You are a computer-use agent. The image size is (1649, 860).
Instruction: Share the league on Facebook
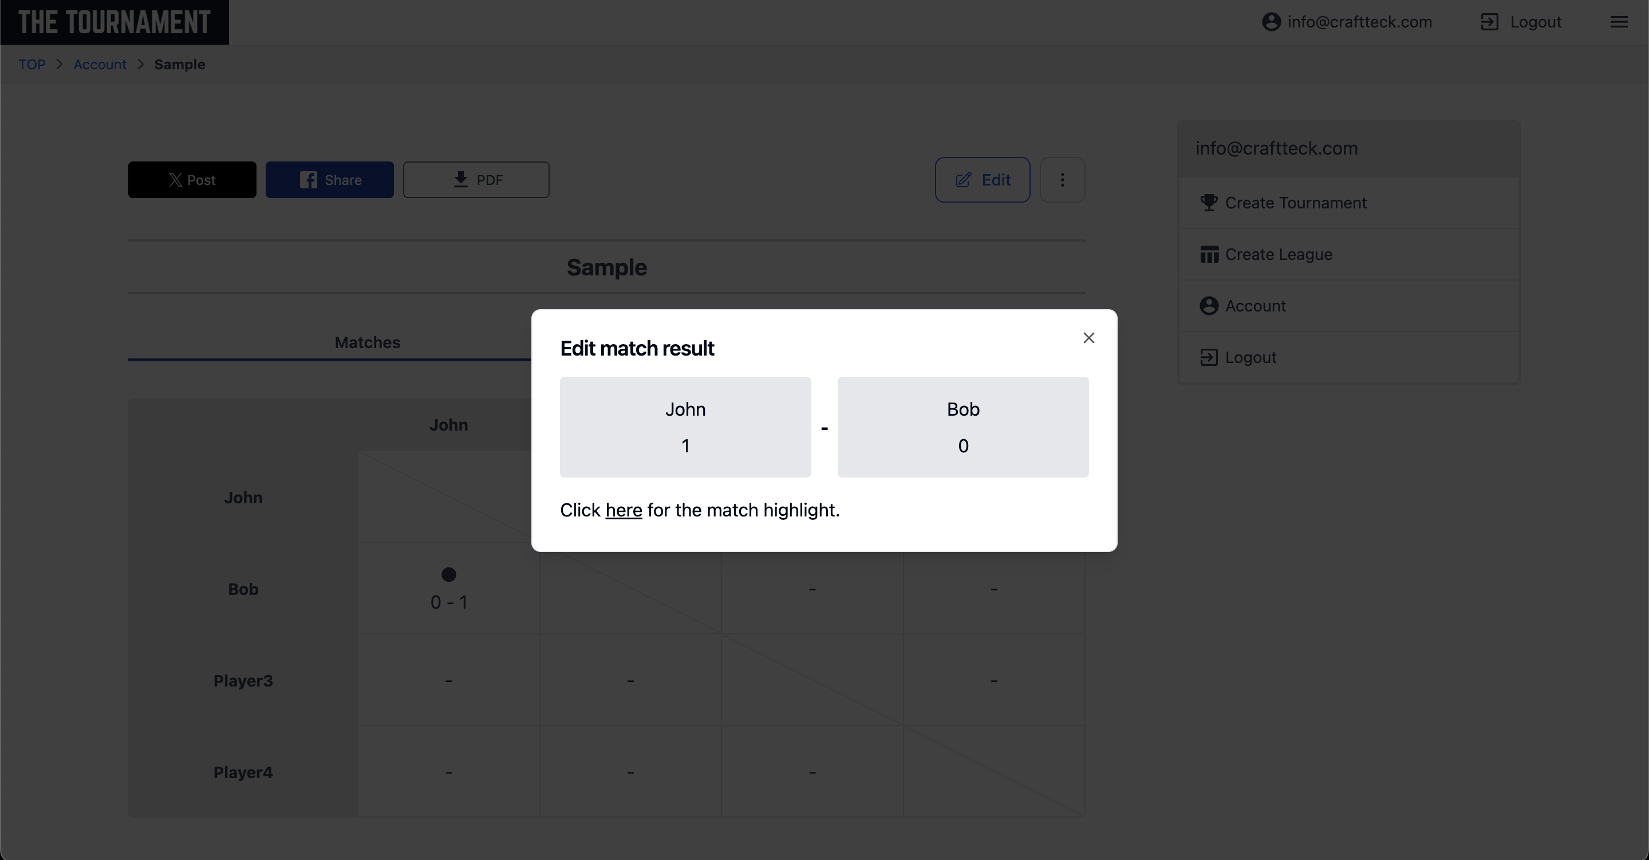coord(330,180)
